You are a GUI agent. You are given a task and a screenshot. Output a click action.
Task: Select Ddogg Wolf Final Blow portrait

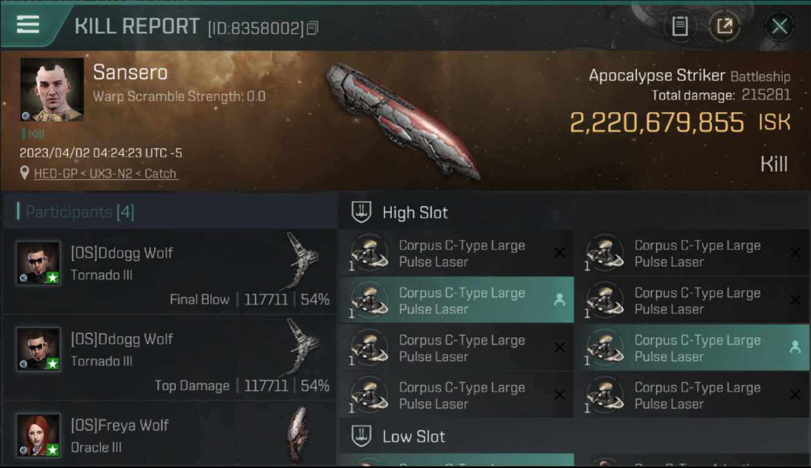pyautogui.click(x=39, y=263)
